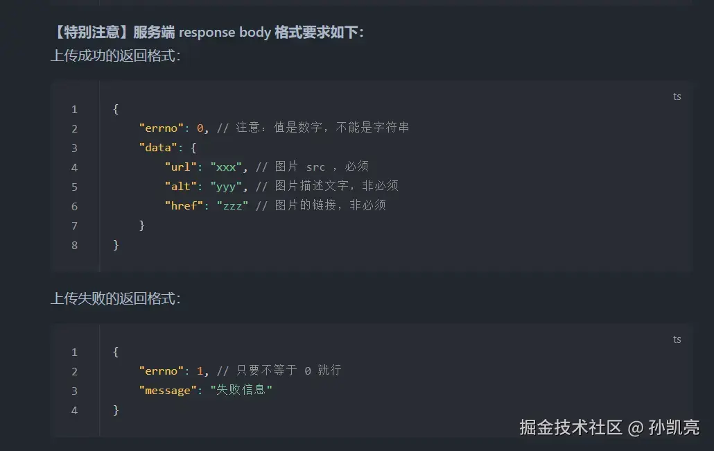Click the "errno": 0 key in the code
Screen dimensions: 714x451
tap(161, 128)
